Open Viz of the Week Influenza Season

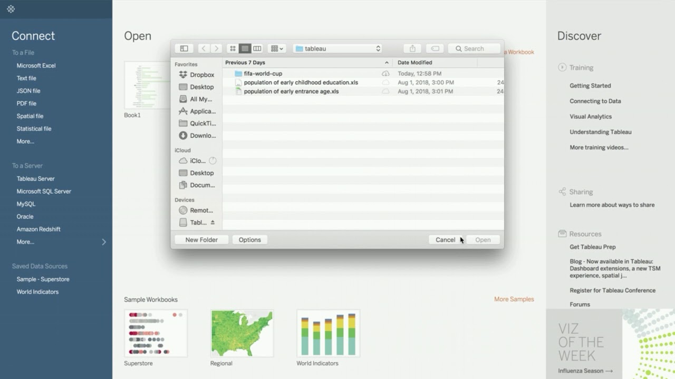click(585, 371)
